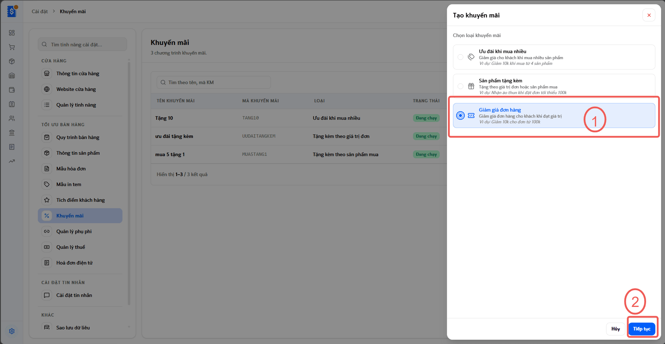
Task: Open the trending chart icon in left rail
Action: [x=12, y=161]
